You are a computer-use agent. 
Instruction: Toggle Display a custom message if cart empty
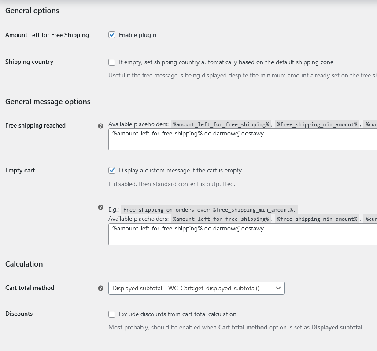coord(112,171)
